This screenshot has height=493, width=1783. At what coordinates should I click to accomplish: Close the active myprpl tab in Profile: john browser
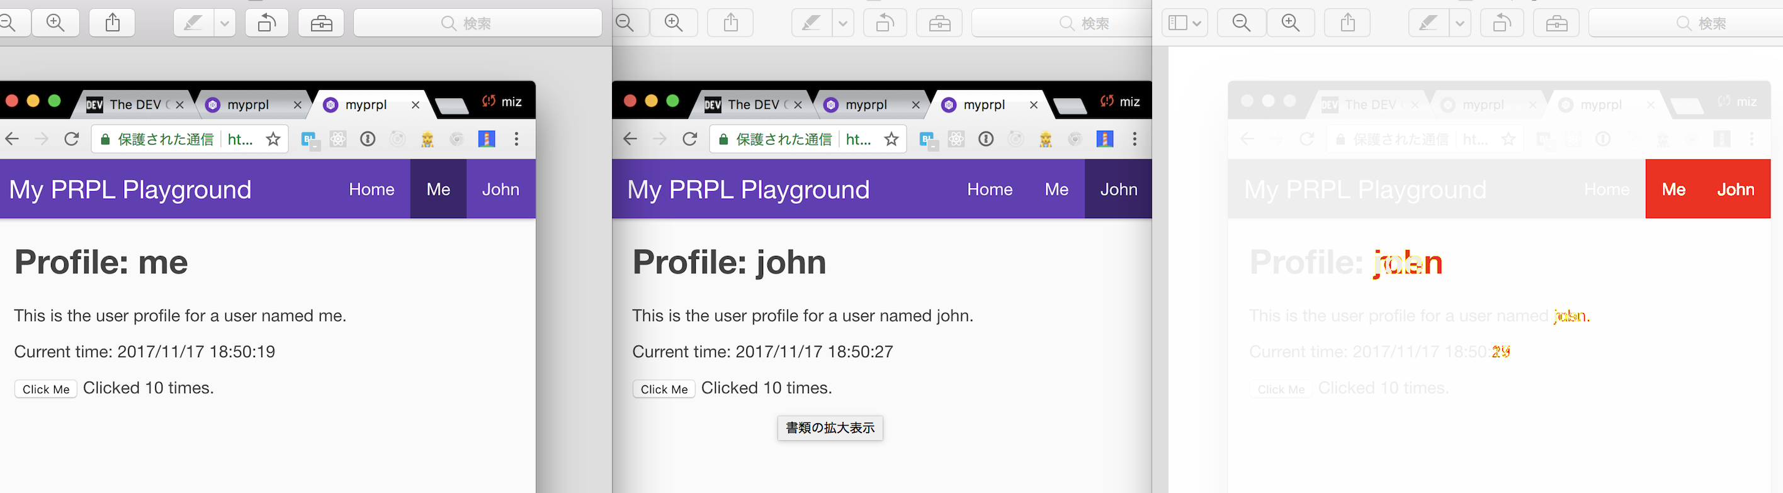(1033, 105)
